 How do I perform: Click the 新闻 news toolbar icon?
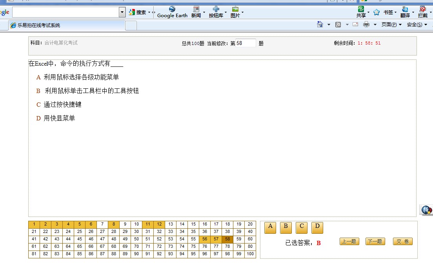pos(196,12)
